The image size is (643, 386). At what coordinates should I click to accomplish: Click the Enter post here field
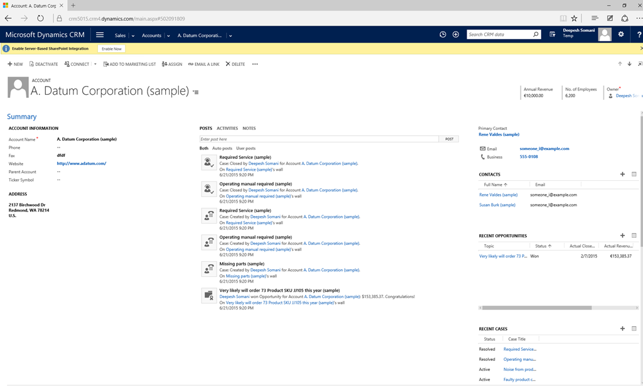click(318, 139)
